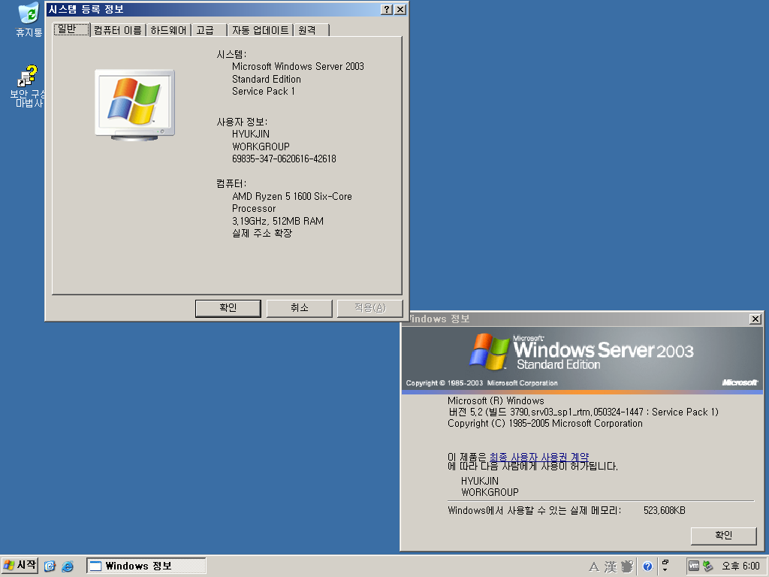The width and height of the screenshot is (769, 577).
Task: Open the language bar options arrow
Action: pyautogui.click(x=665, y=569)
